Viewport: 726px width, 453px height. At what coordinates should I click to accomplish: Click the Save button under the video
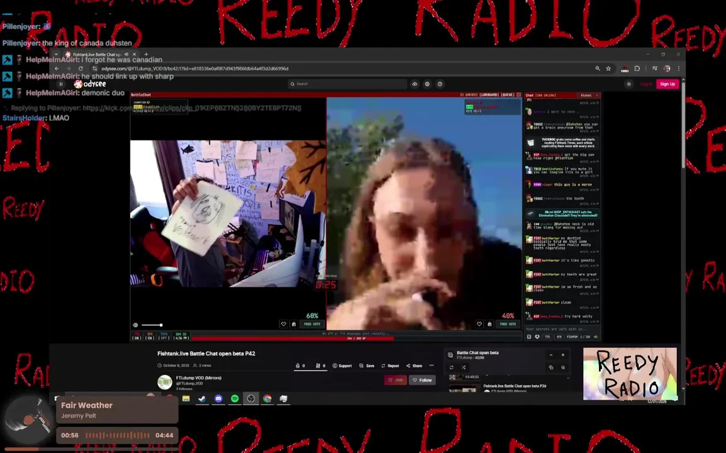click(x=367, y=366)
